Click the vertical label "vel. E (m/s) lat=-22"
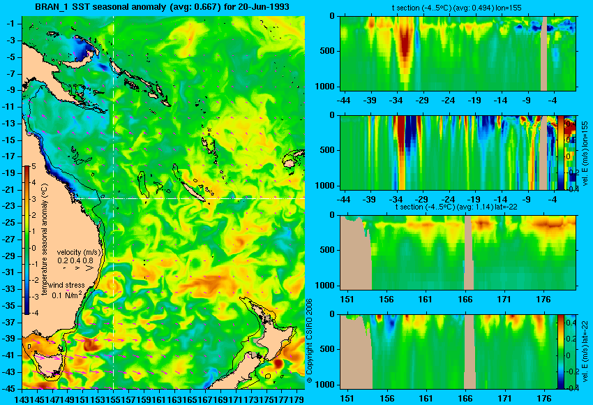Screen dimensions: 593x405 [x=585, y=353]
